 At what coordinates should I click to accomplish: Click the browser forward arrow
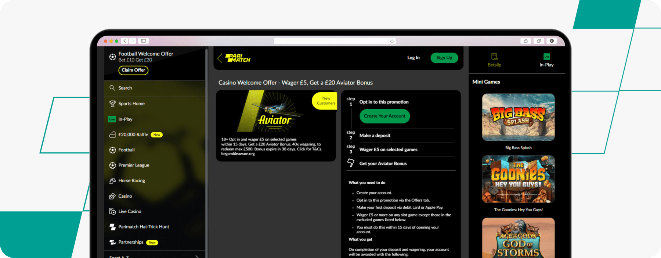click(x=133, y=41)
